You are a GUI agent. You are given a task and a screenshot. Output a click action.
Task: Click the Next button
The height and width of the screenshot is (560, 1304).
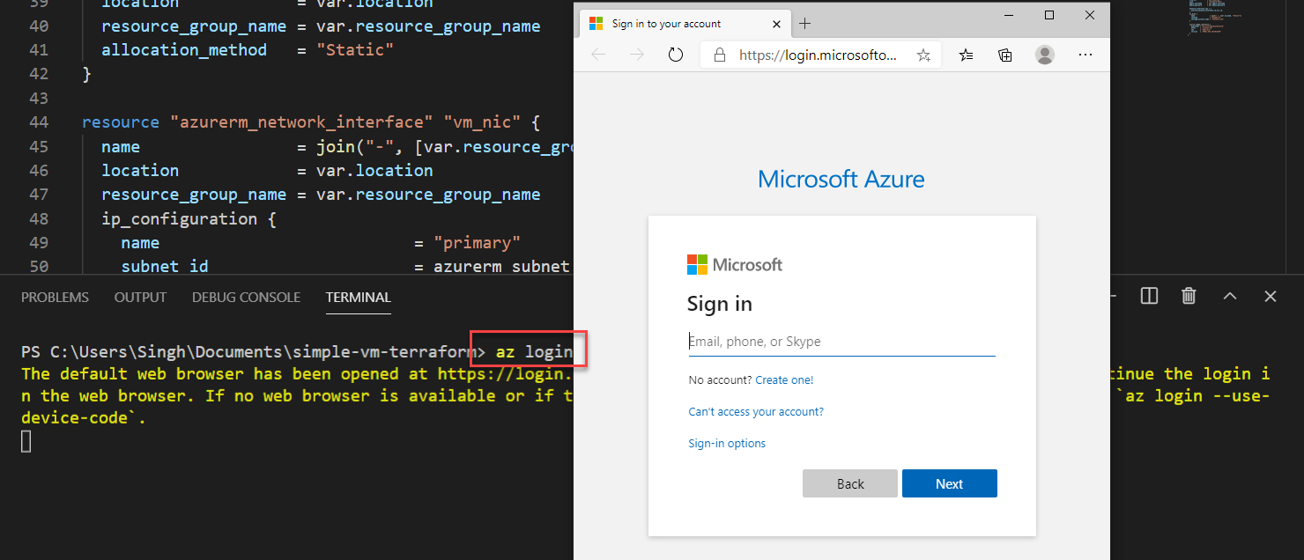point(949,483)
